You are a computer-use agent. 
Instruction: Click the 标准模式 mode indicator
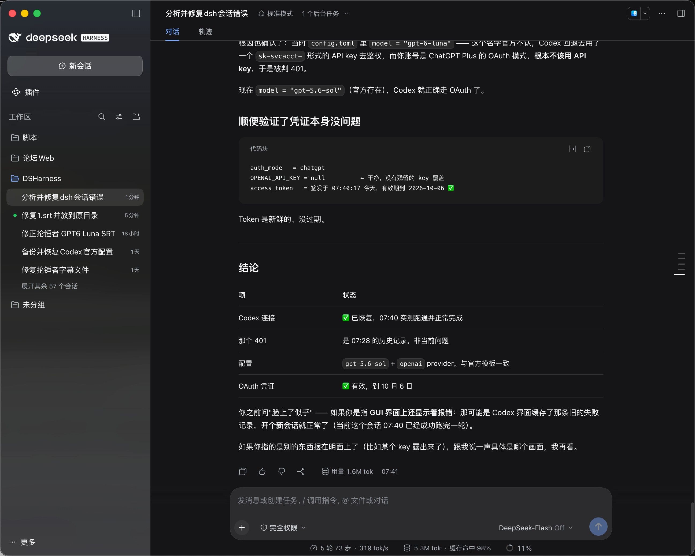coord(275,13)
